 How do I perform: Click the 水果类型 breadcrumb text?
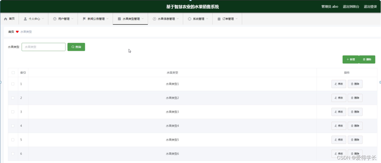click(x=26, y=32)
